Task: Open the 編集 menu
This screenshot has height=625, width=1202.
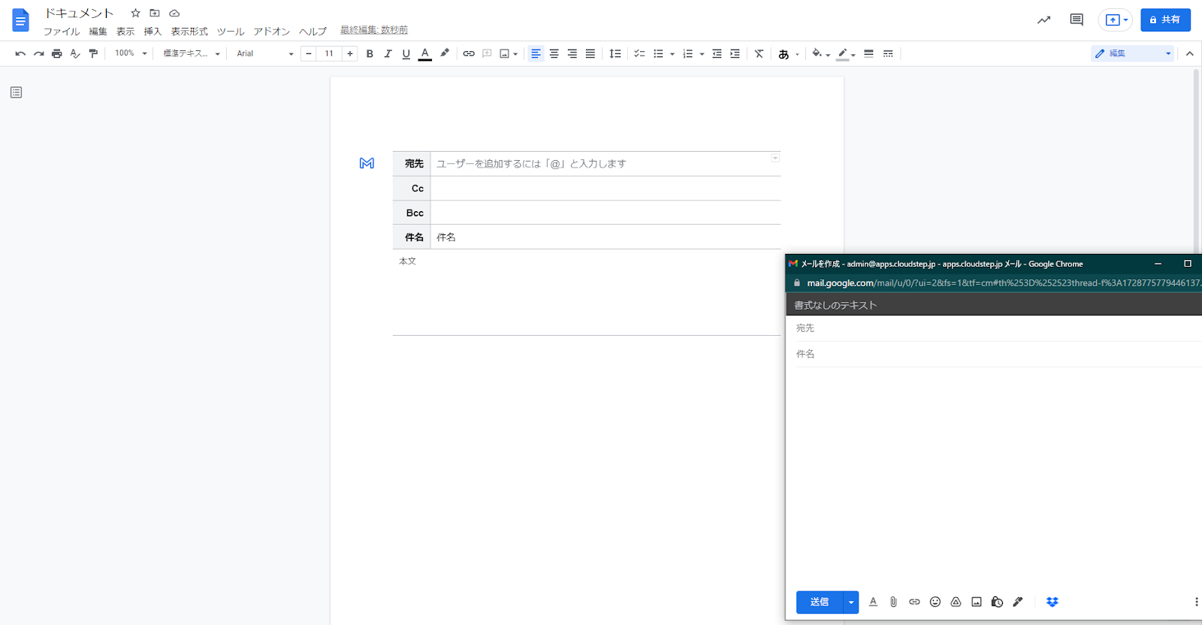Action: [98, 31]
